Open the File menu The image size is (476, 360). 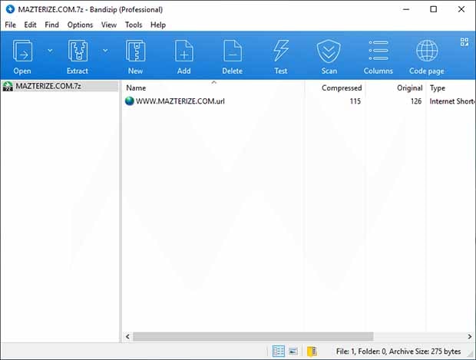tap(10, 25)
